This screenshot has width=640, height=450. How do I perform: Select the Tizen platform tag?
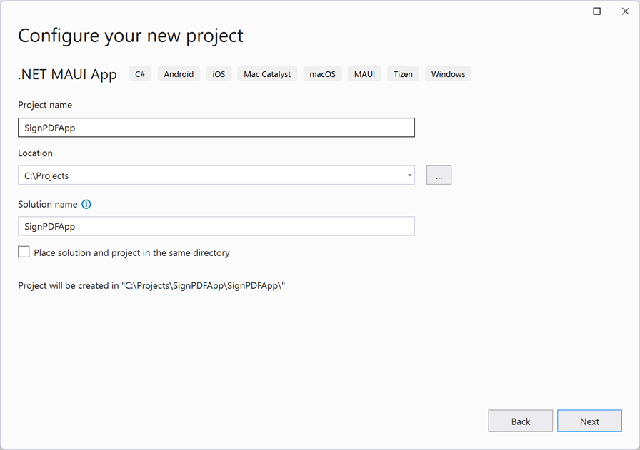point(403,73)
